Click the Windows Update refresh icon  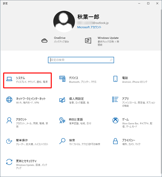pos(88,40)
